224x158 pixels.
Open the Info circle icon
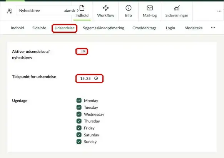coord(129,8)
